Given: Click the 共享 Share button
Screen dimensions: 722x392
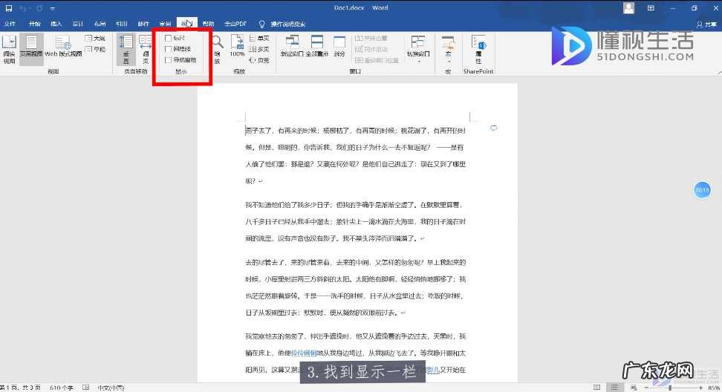Looking at the screenshot, I should coord(707,24).
